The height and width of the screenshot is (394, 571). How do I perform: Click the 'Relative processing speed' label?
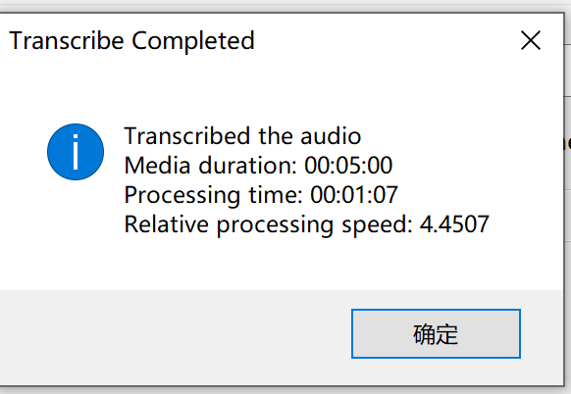click(269, 224)
